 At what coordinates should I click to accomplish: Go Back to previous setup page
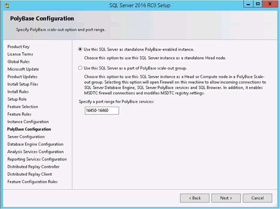(x=195, y=198)
